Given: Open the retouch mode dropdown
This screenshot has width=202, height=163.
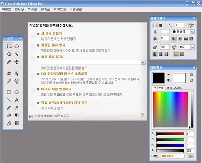Looking at the screenshot, I should (192, 47).
